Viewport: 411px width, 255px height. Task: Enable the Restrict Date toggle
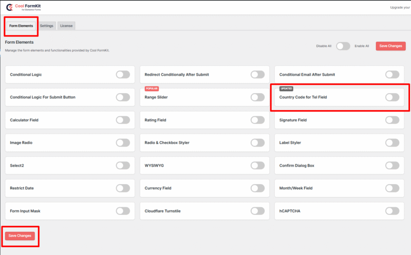(123, 188)
